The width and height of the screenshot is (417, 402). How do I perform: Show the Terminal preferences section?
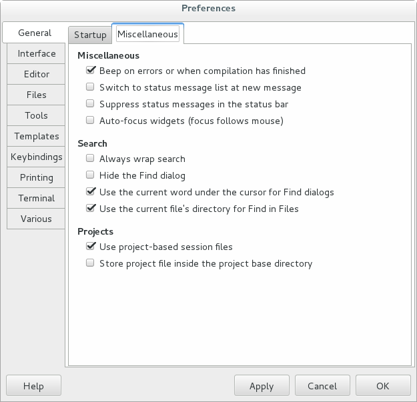pyautogui.click(x=36, y=198)
